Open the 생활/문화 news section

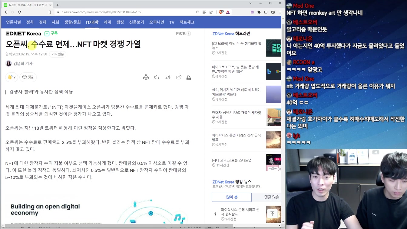click(72, 22)
